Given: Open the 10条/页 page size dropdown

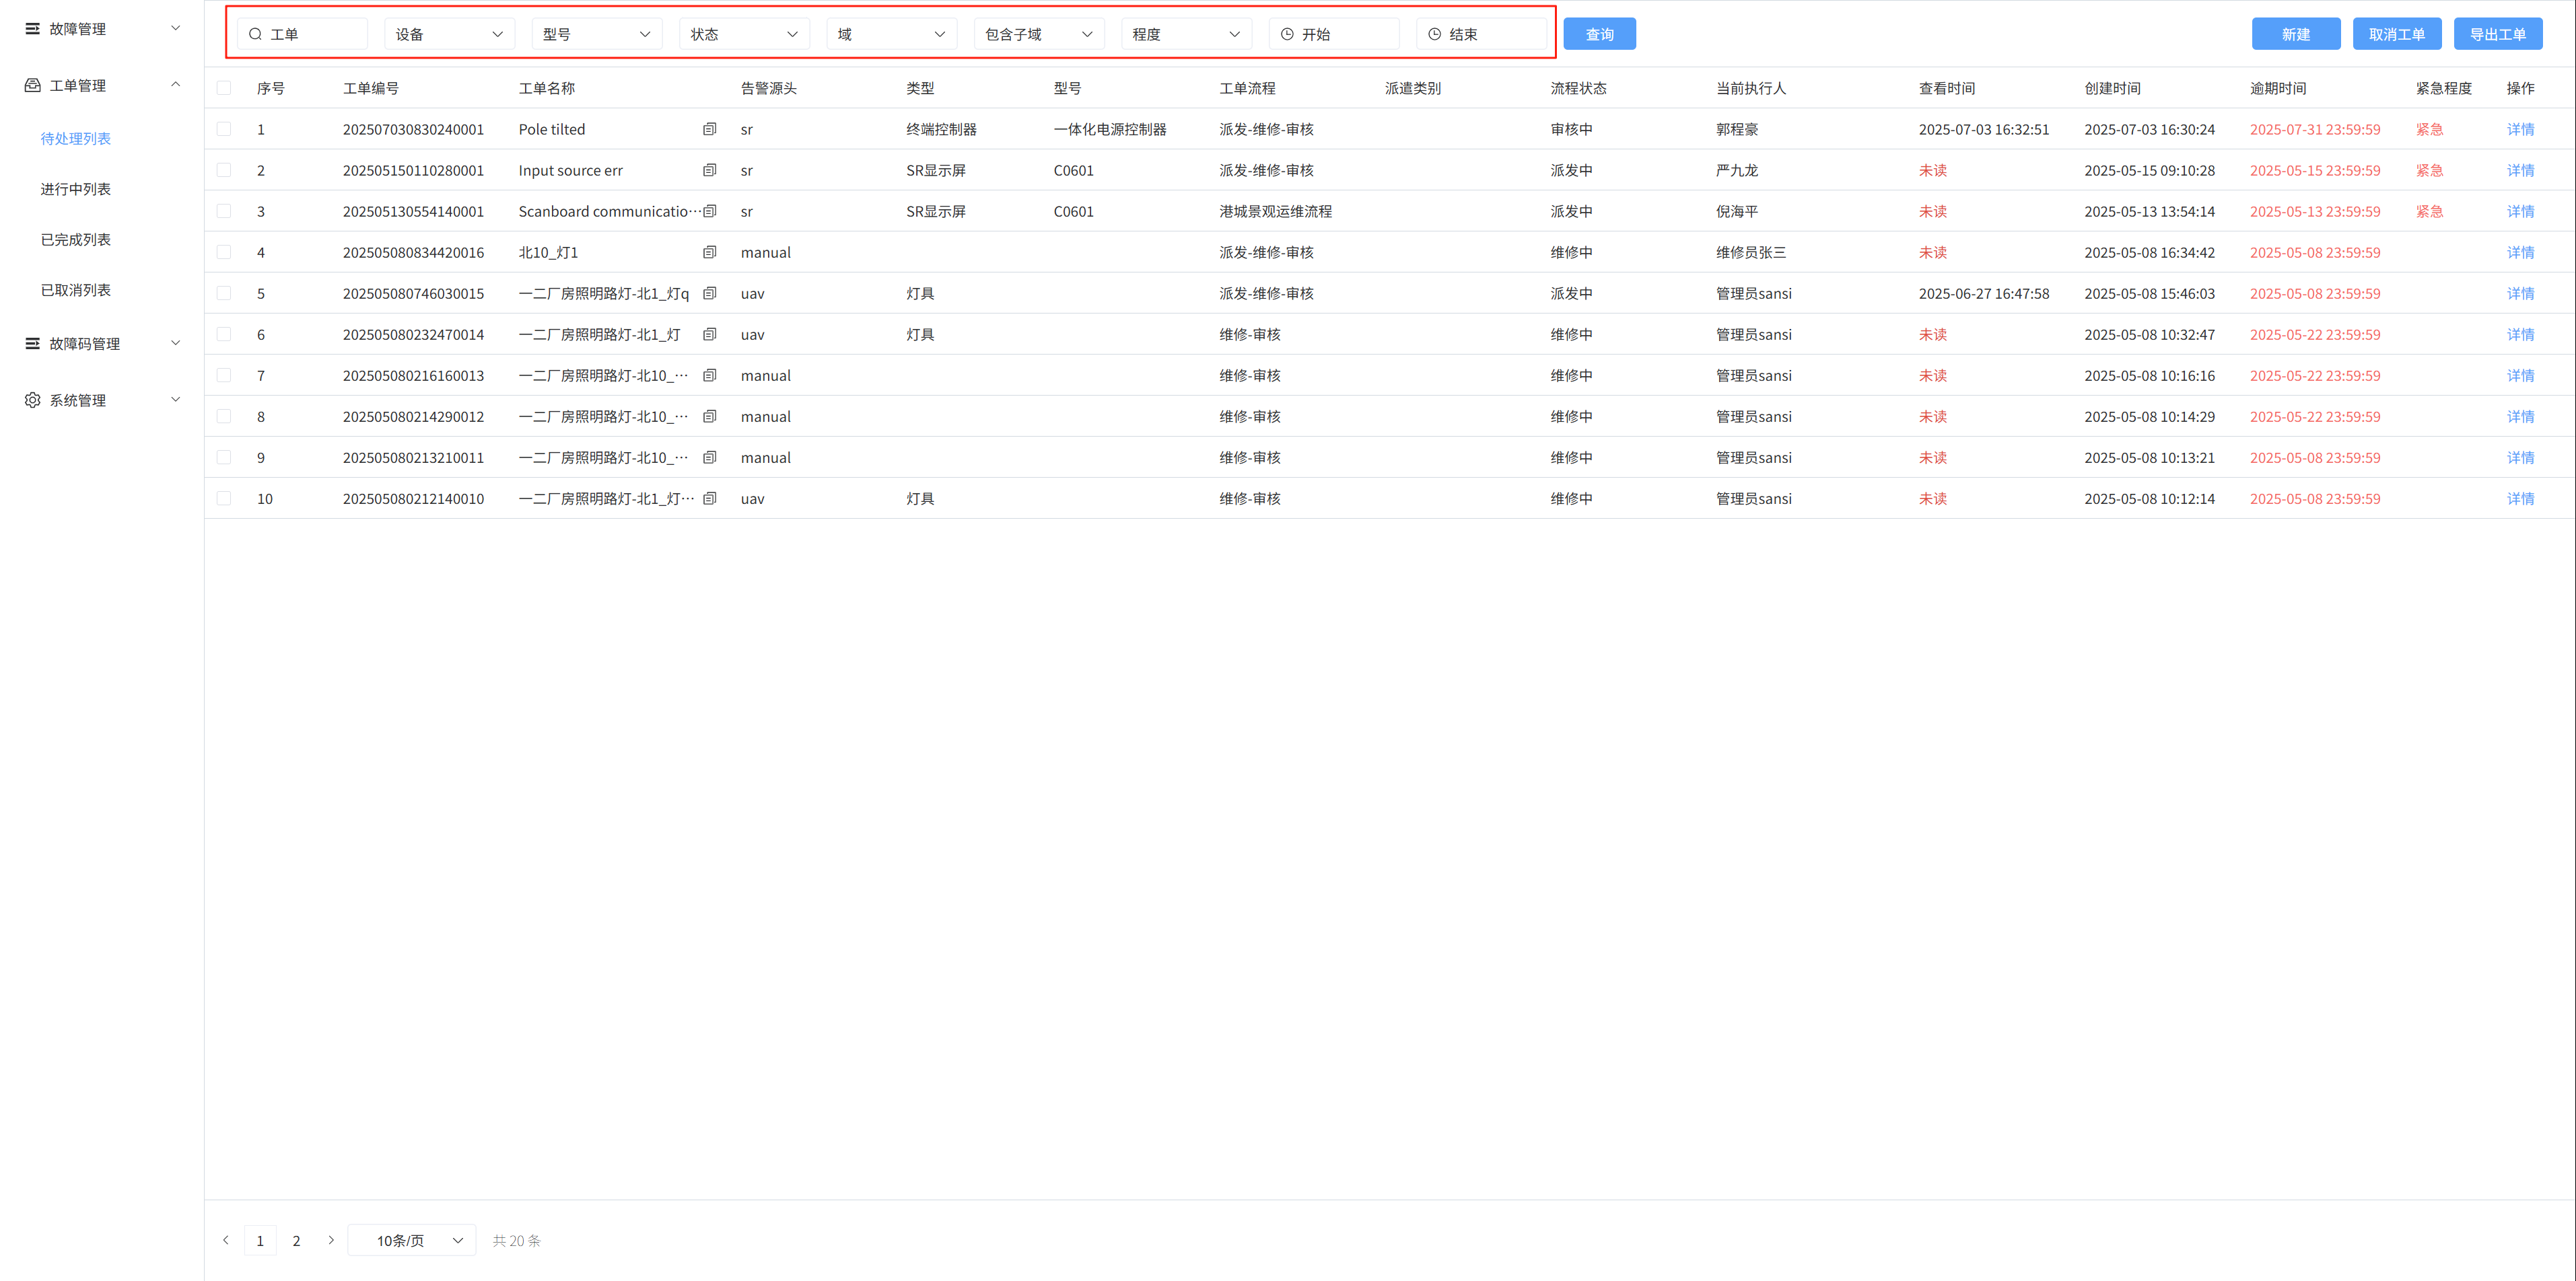Looking at the screenshot, I should tap(412, 1240).
